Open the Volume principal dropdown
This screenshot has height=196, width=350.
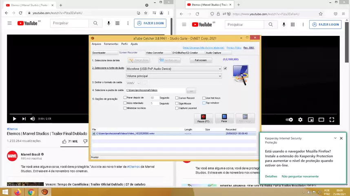pos(220,76)
